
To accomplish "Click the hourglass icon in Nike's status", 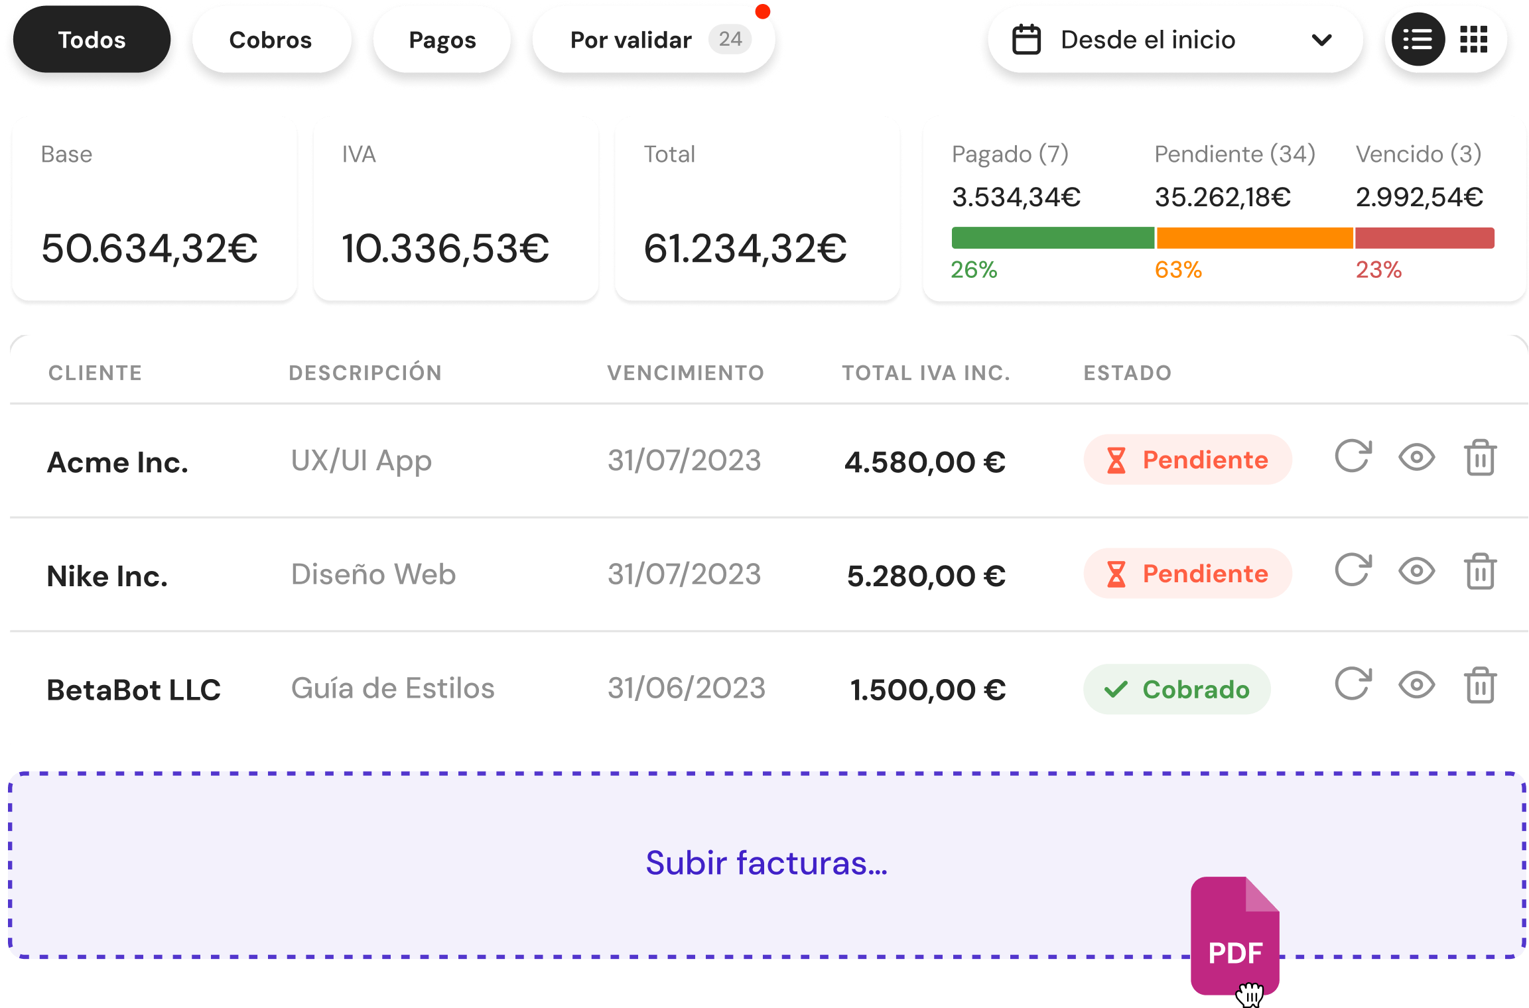I will tap(1116, 574).
